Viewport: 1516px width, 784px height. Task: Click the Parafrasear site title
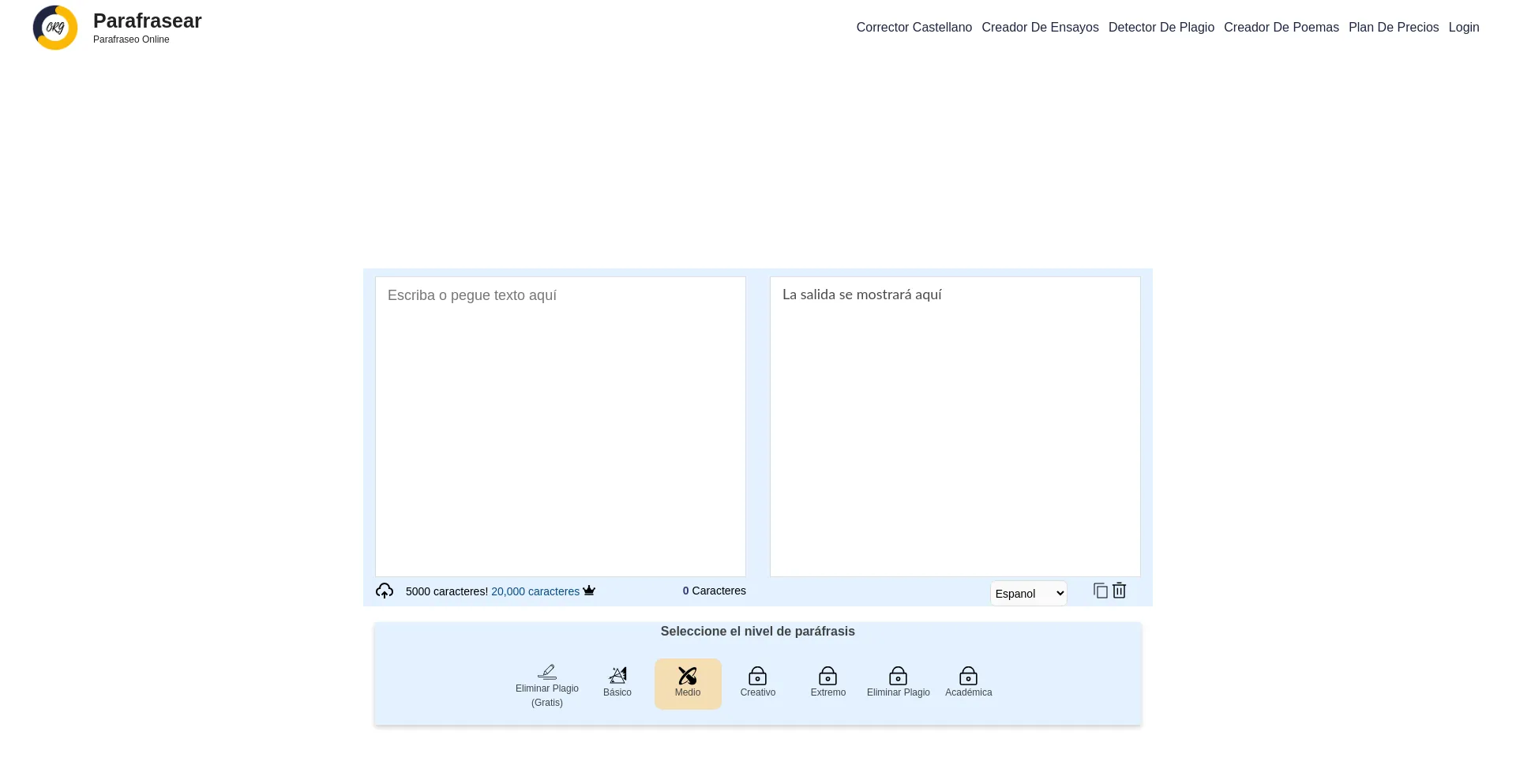(x=148, y=21)
